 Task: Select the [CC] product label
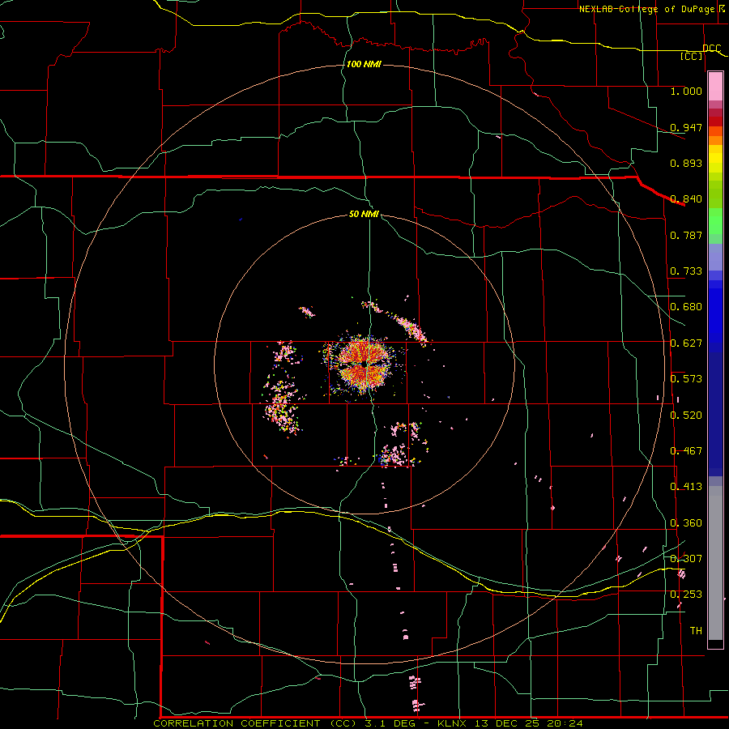tap(692, 57)
